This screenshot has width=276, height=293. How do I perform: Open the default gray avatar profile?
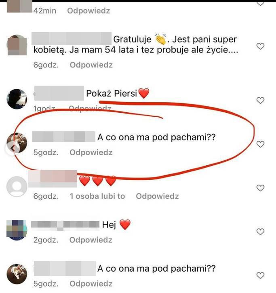click(x=17, y=186)
